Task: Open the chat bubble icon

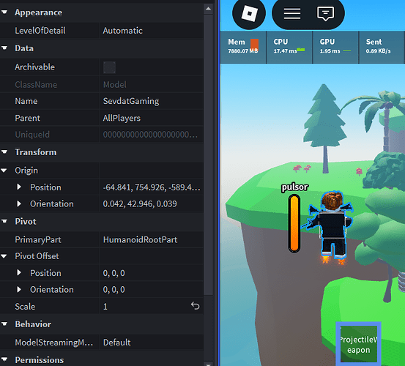Action: point(325,14)
